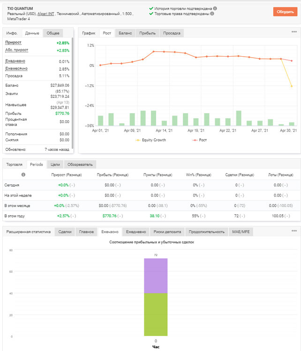Select the Periods tab
Screen dimensions: 301x351
(x=36, y=165)
